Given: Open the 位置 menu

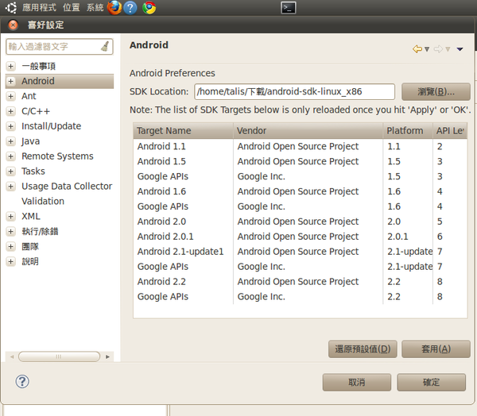Looking at the screenshot, I should (72, 7).
